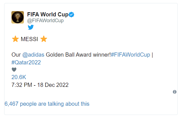
Task: Click the 'Golden Ball Award winner!' text
Action: pyautogui.click(x=78, y=55)
